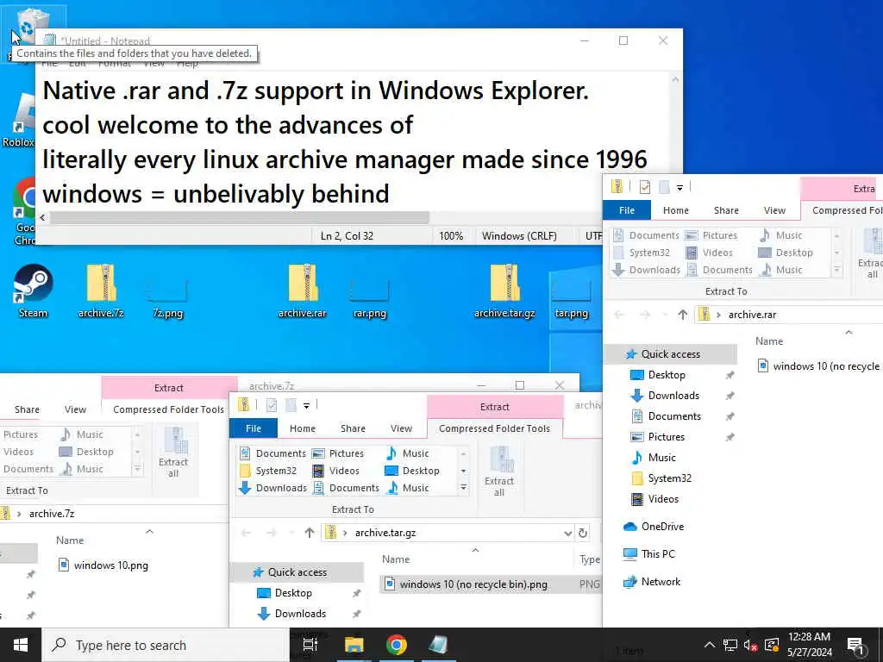883x662 pixels.
Task: Sort by Name column in archive.tar.gz window
Action: tap(396, 559)
